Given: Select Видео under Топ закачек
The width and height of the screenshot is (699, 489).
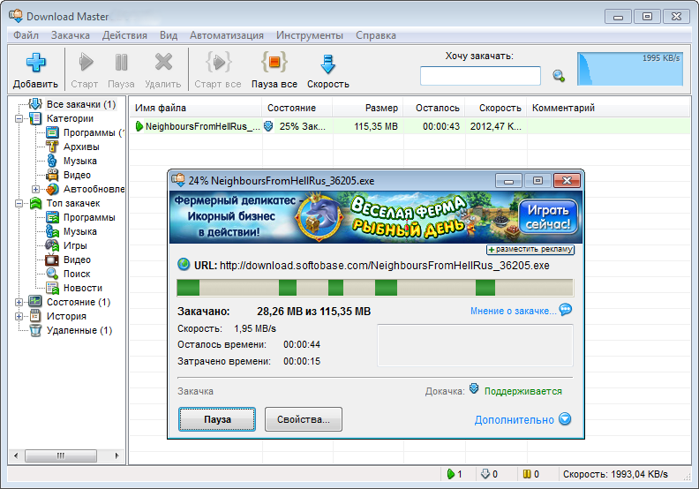Looking at the screenshot, I should tap(77, 260).
